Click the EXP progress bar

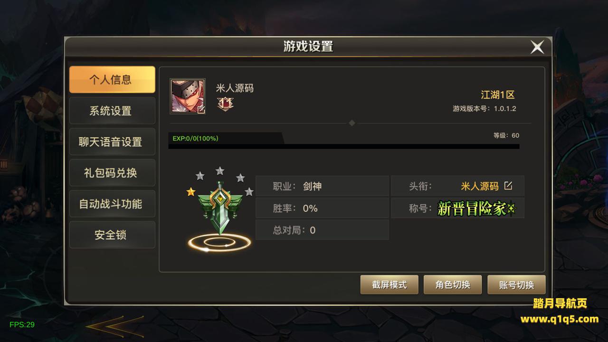[344, 141]
